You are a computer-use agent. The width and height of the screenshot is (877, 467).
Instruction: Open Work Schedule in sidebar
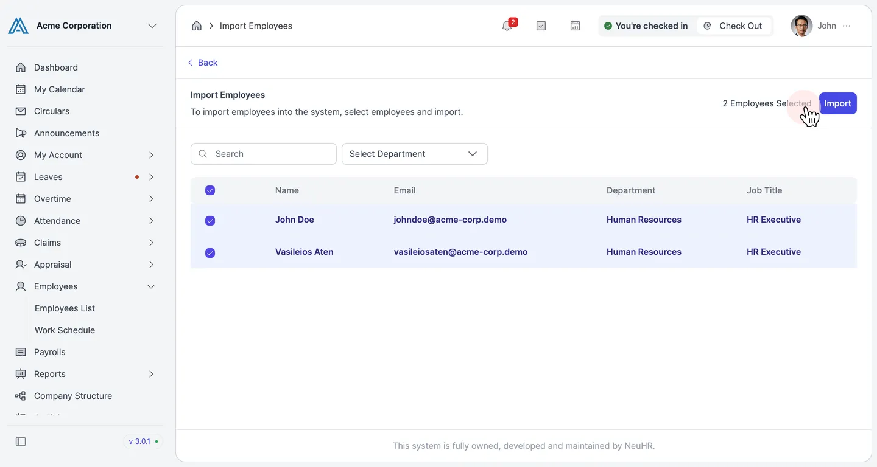click(65, 330)
